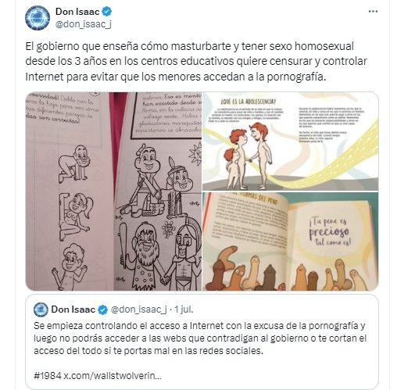Open the @don_isaac_j handle under the top name
The width and height of the screenshot is (397, 390).
84,24
